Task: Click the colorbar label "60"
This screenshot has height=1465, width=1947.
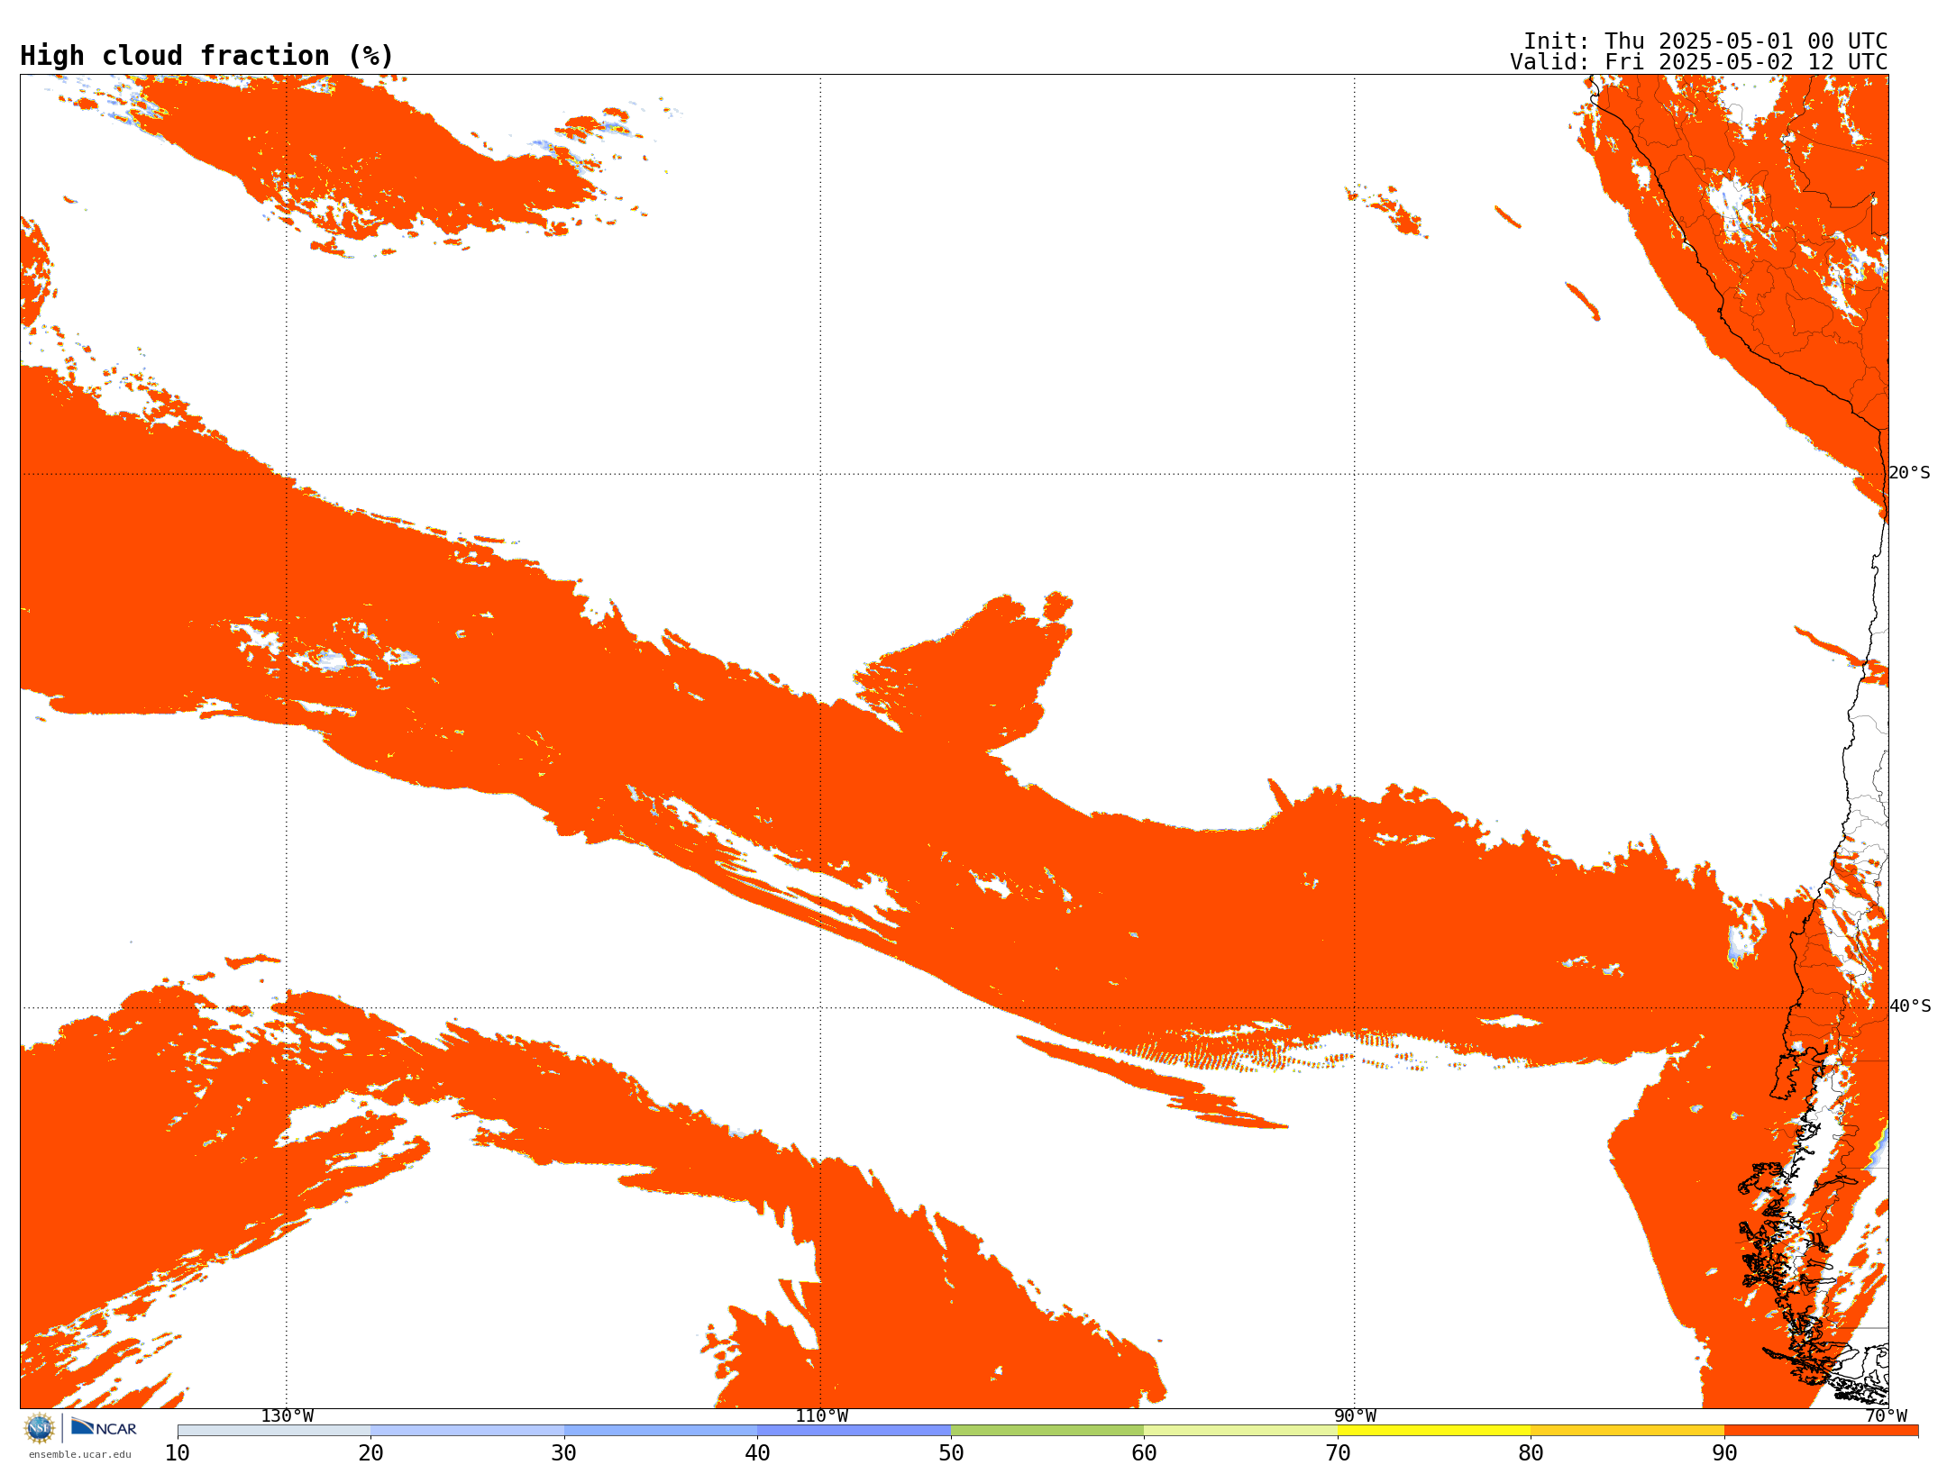Action: tap(1144, 1453)
